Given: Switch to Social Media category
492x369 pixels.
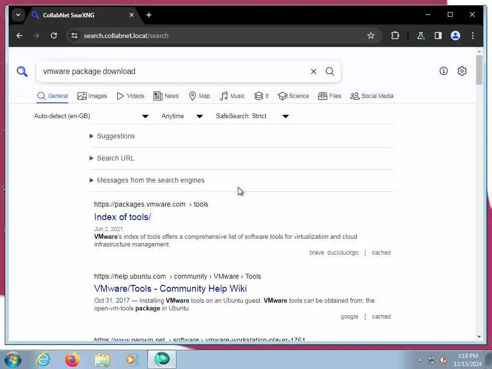Looking at the screenshot, I should pyautogui.click(x=371, y=96).
